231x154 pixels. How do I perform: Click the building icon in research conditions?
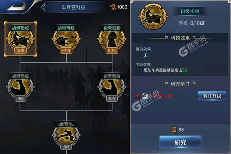145,96
